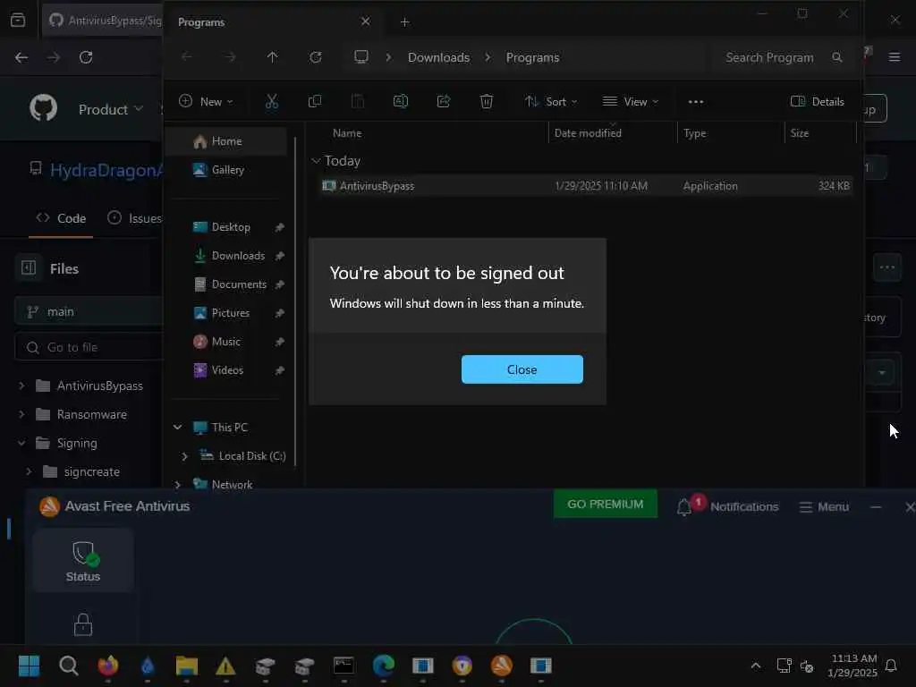Click GO PREMIUM in Avast
The width and height of the screenshot is (916, 687).
(x=606, y=505)
